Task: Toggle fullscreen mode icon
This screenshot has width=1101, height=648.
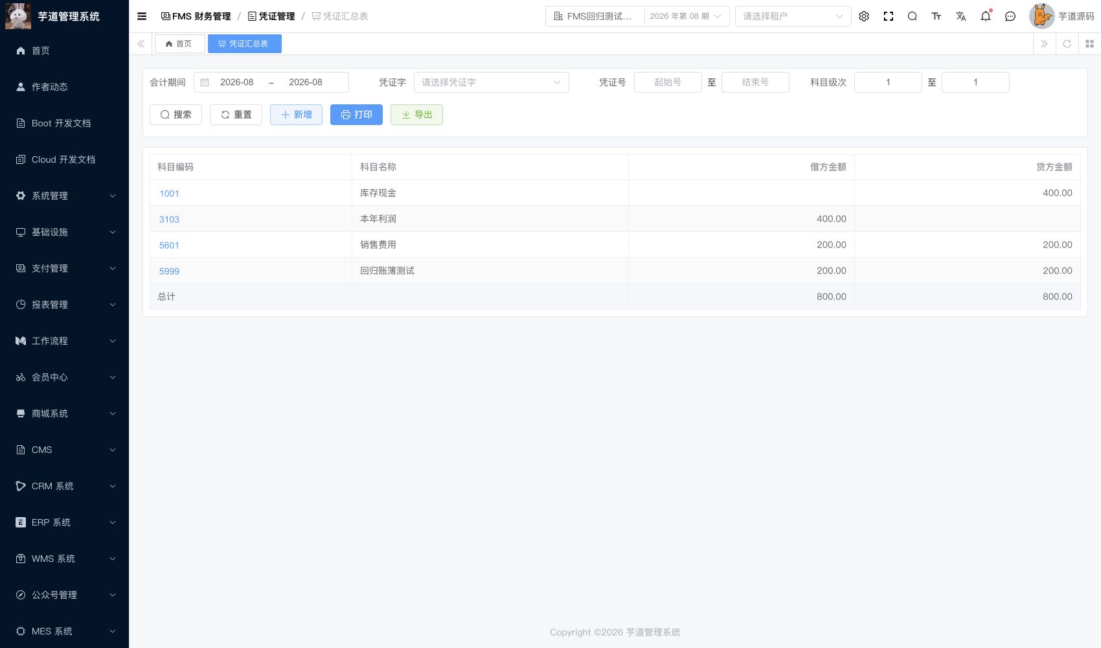Action: [889, 16]
